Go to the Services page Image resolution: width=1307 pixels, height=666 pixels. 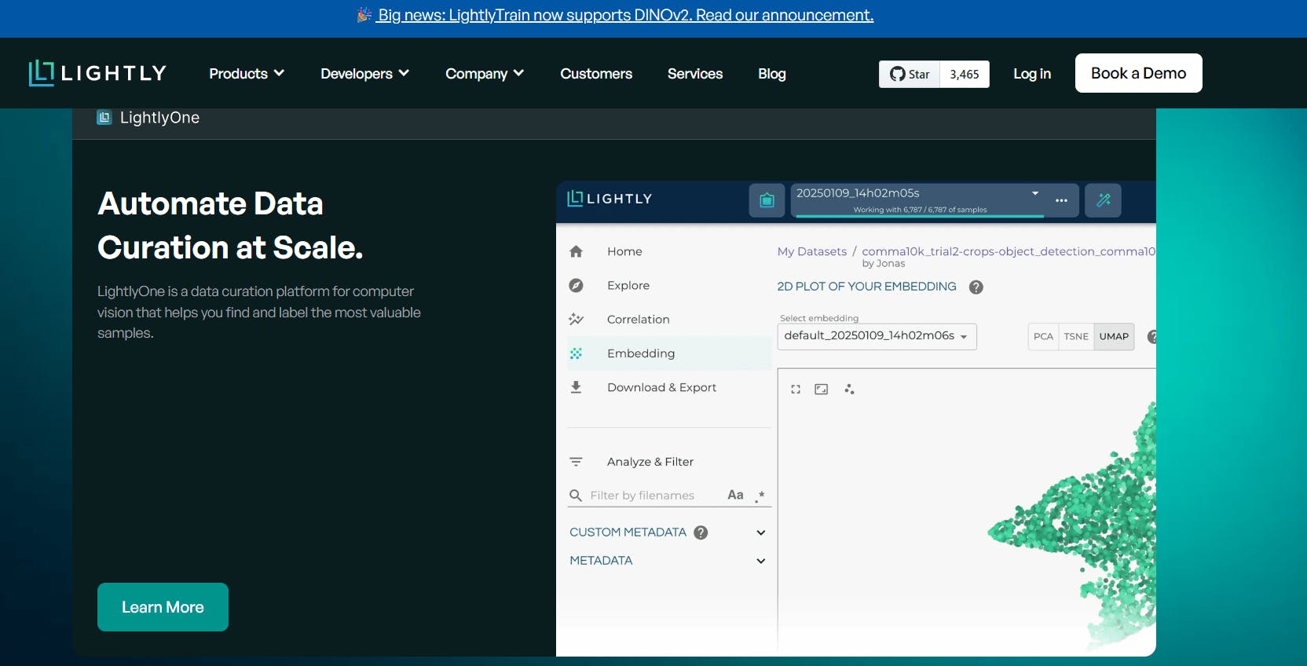[695, 73]
